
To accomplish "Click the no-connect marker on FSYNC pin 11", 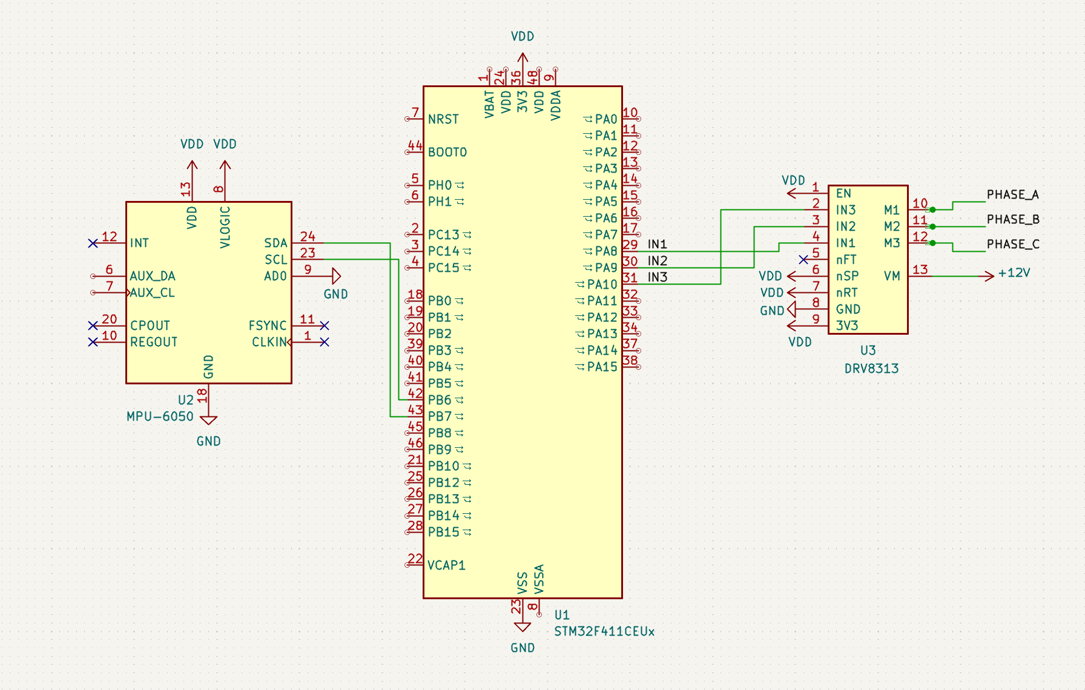I will pyautogui.click(x=325, y=326).
